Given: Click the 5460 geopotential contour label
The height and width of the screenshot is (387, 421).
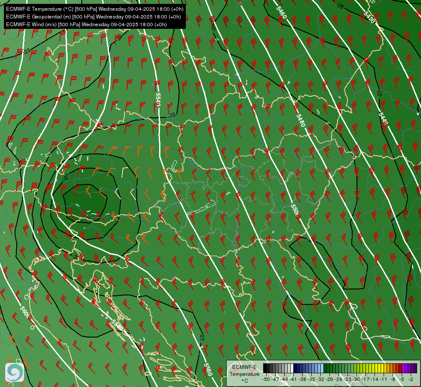Looking at the screenshot, I should (281, 12).
